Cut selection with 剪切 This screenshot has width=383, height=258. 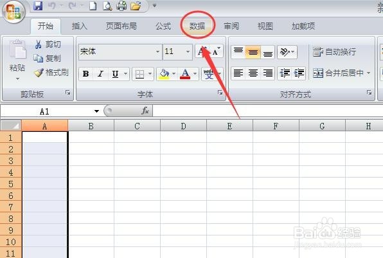[x=48, y=44]
